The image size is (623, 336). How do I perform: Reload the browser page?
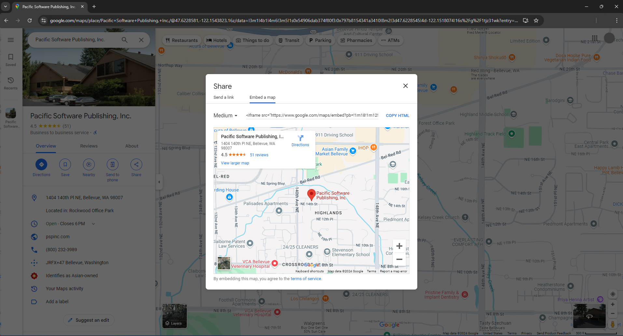[x=30, y=20]
